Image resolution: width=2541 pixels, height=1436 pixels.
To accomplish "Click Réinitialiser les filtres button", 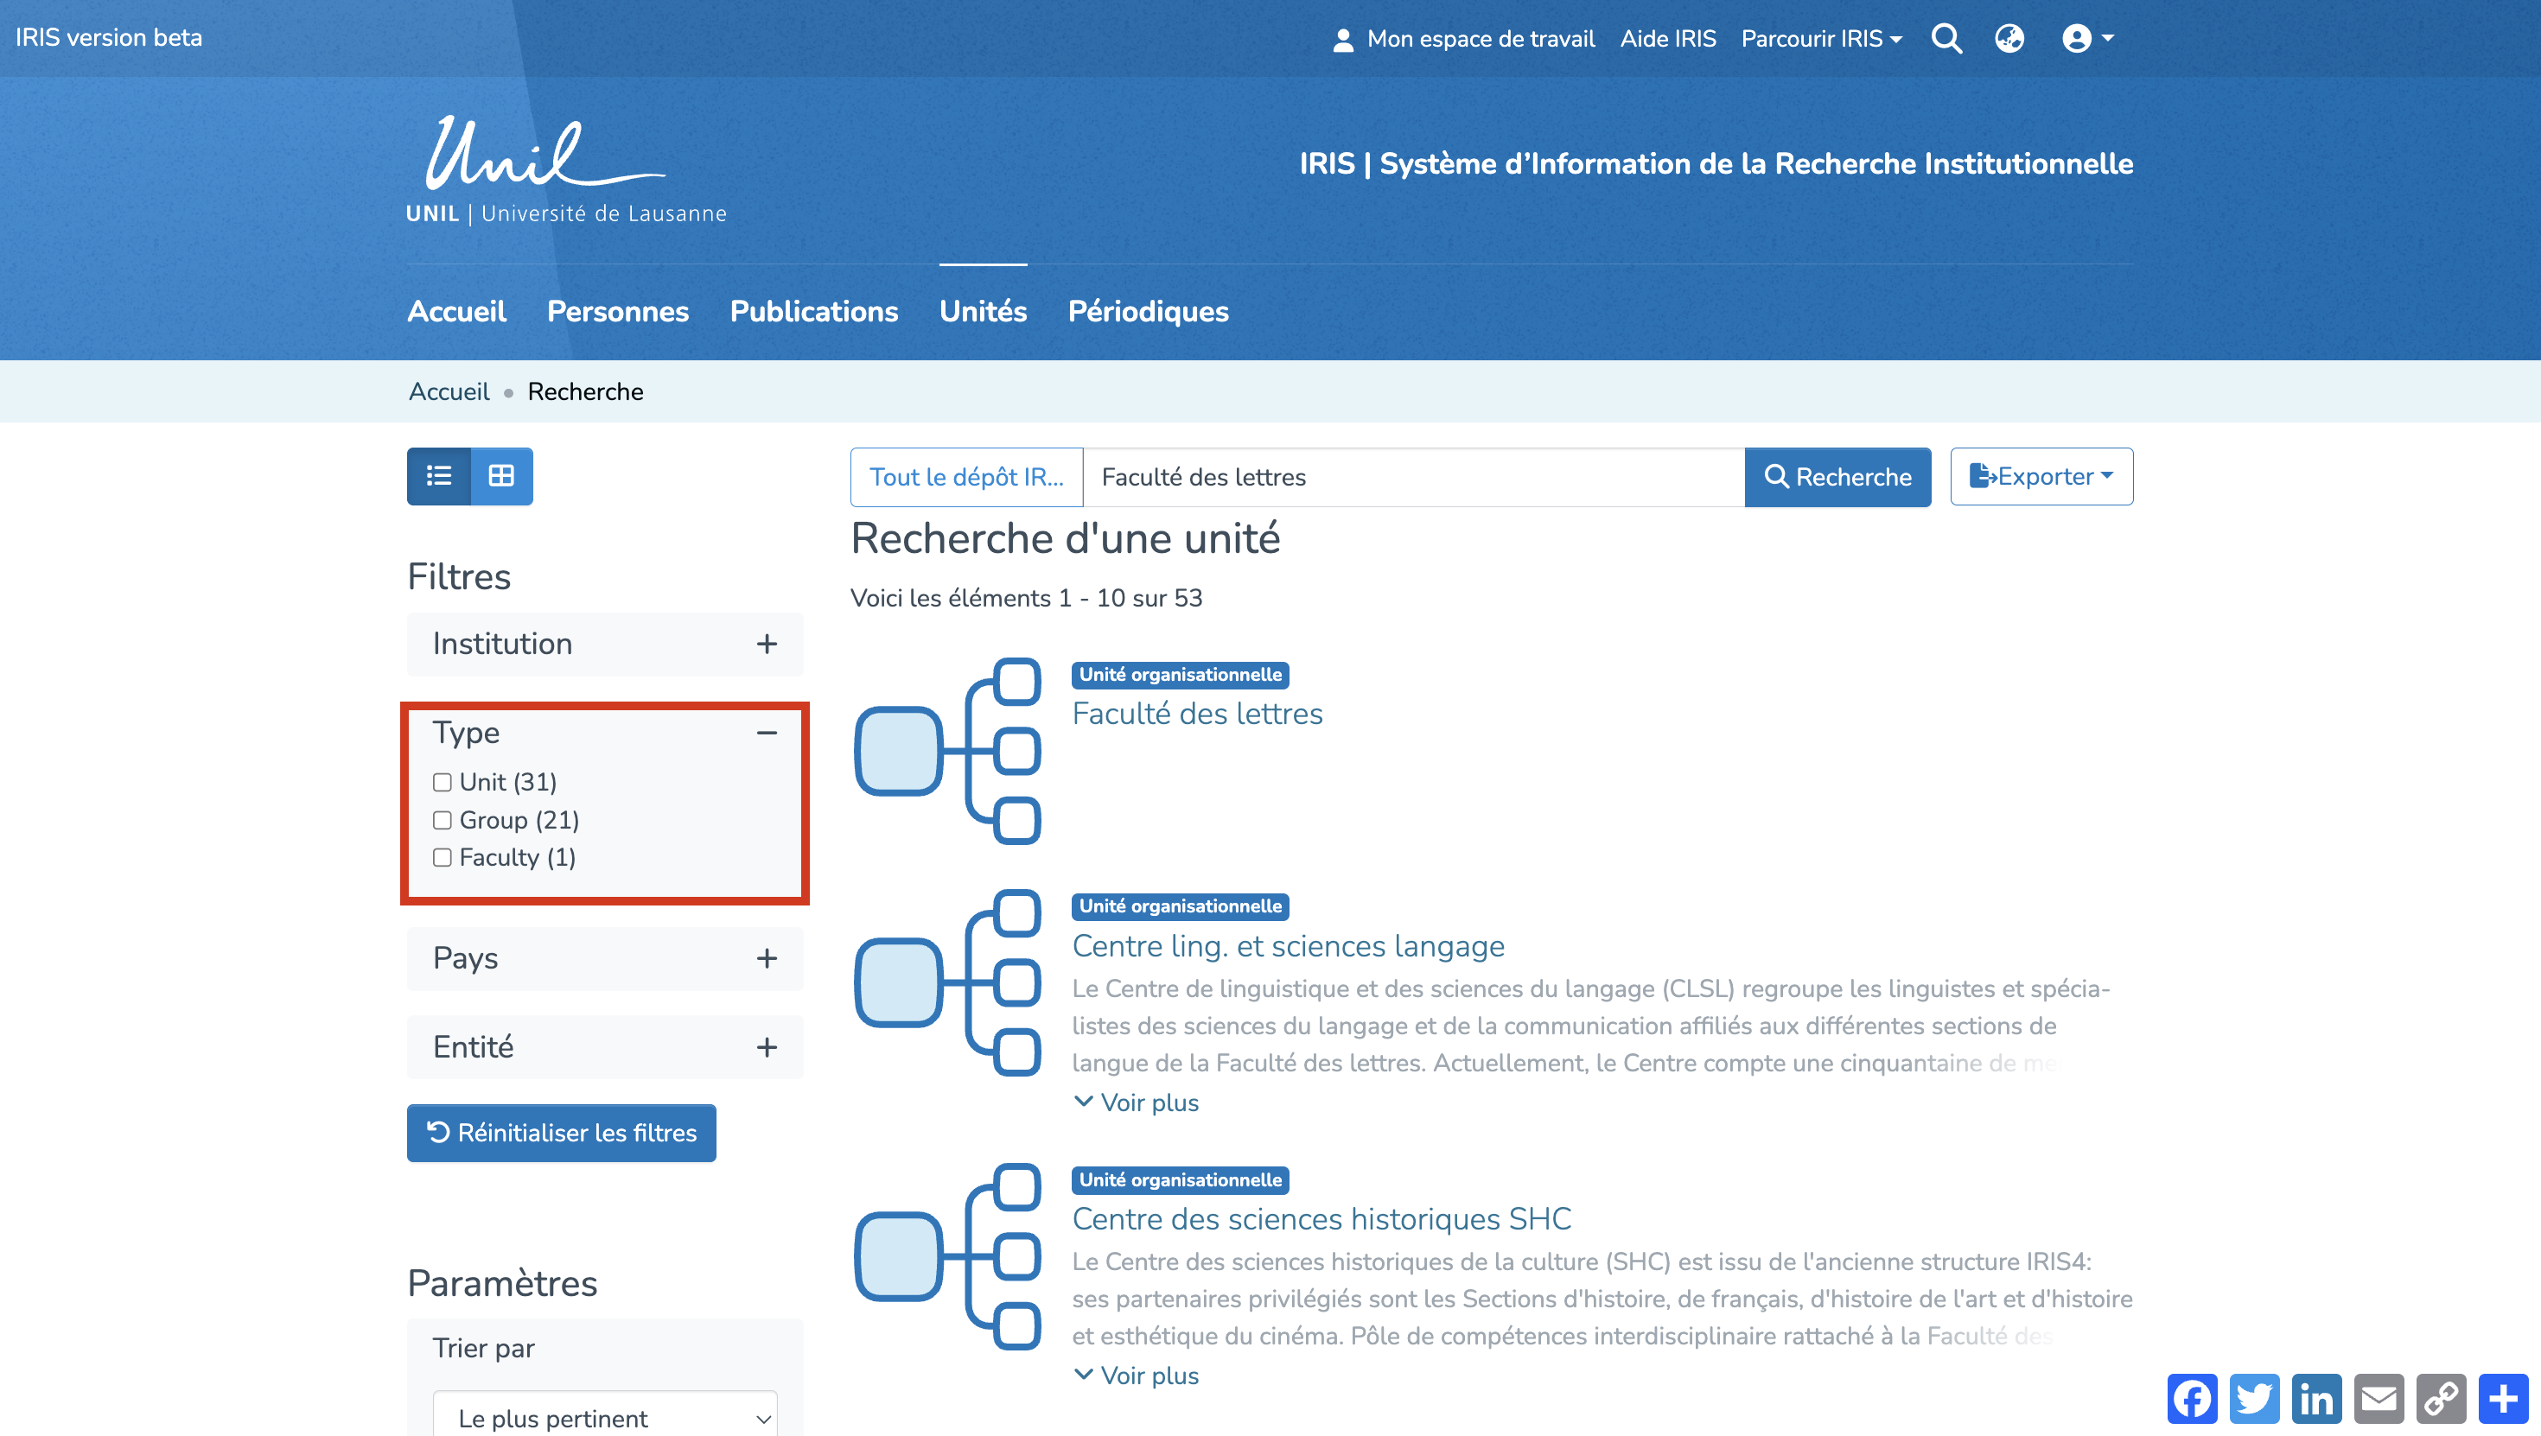I will coord(561,1132).
